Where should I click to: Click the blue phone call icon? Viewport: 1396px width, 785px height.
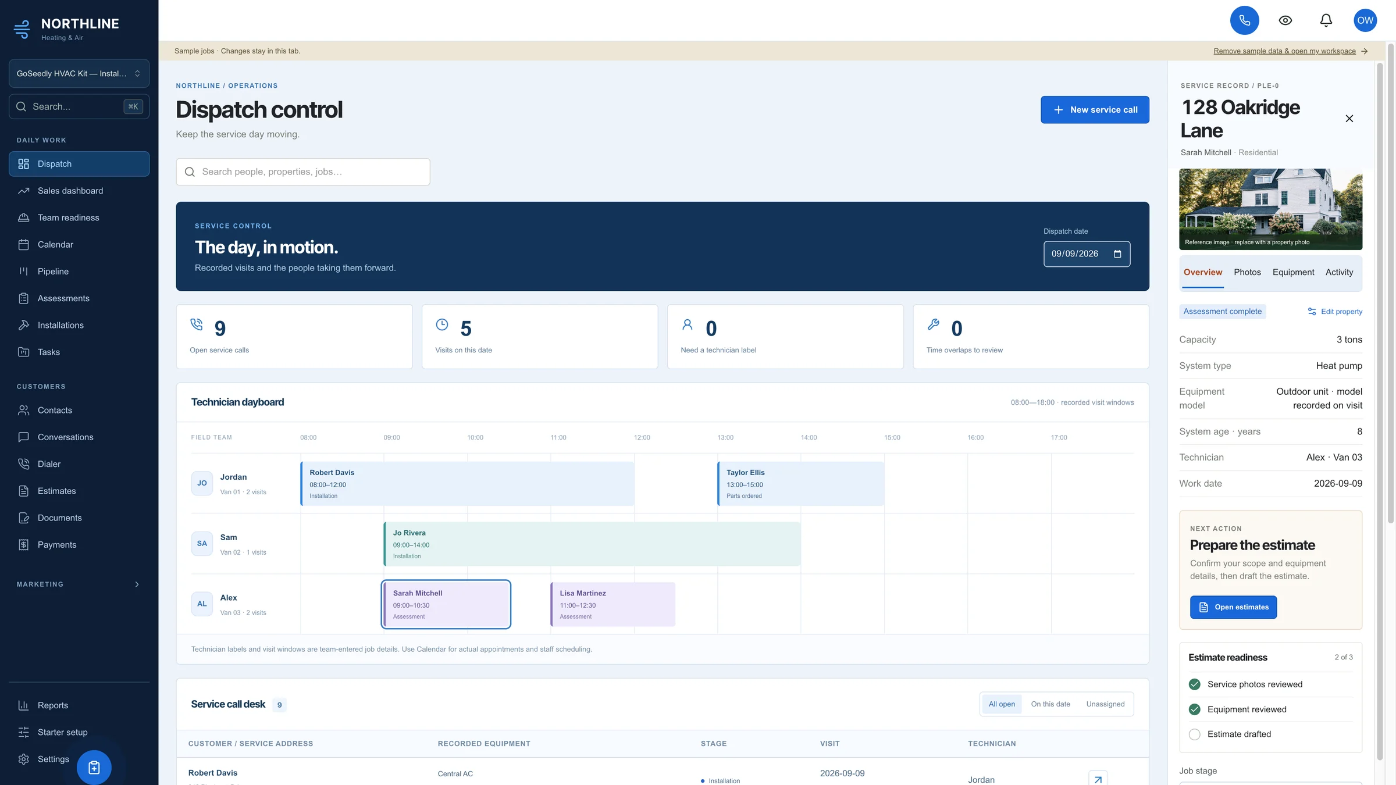click(x=1244, y=20)
